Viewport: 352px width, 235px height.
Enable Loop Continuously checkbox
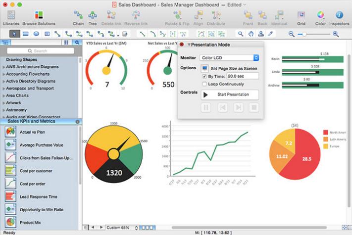pyautogui.click(x=204, y=84)
